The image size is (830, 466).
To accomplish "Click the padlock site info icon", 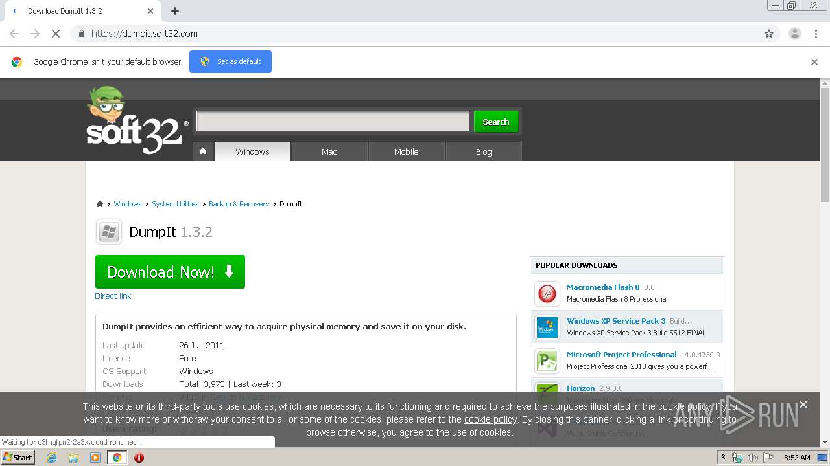I will point(81,34).
